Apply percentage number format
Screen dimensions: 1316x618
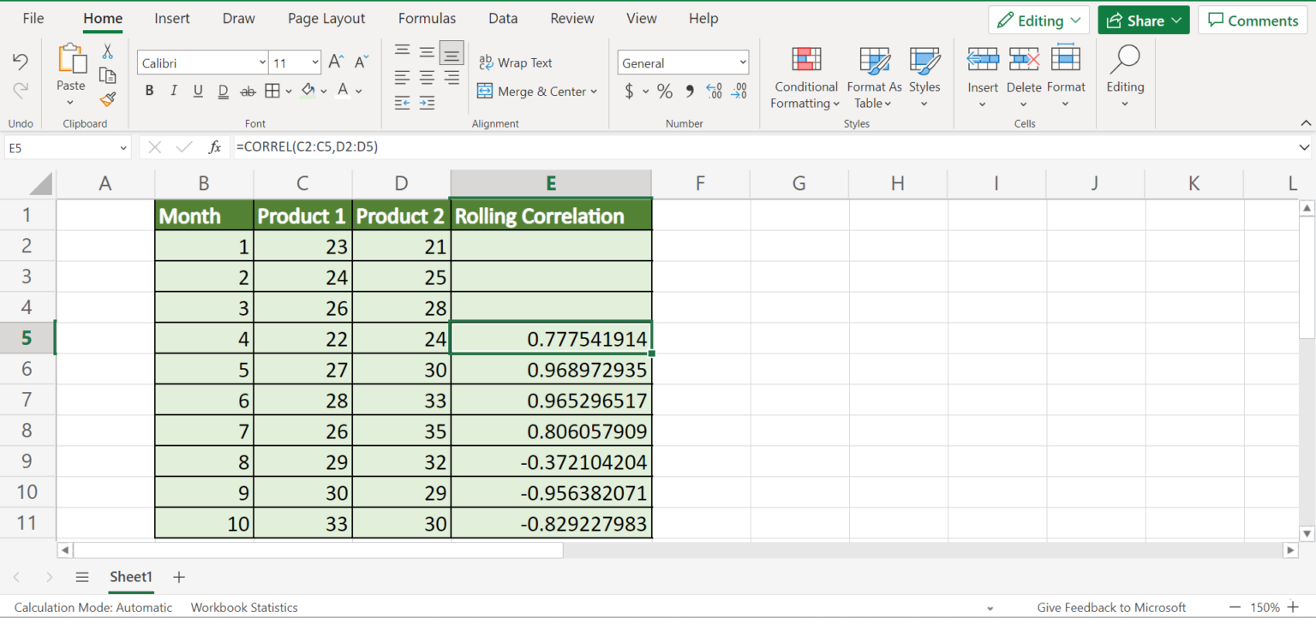tap(665, 91)
